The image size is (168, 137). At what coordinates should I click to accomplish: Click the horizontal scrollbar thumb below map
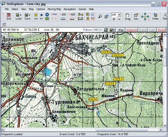[122, 130]
